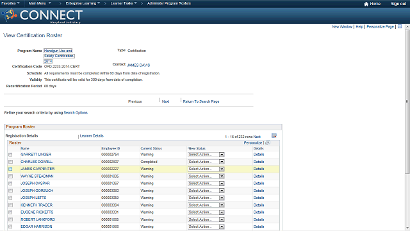Click the roster Personalize link

253,143
